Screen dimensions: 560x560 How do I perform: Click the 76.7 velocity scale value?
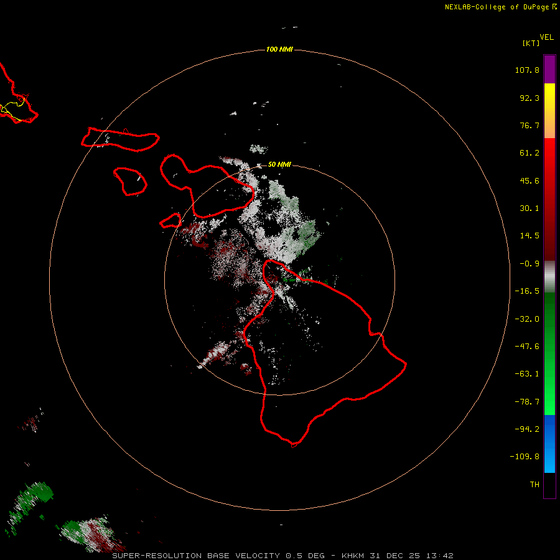(530, 125)
